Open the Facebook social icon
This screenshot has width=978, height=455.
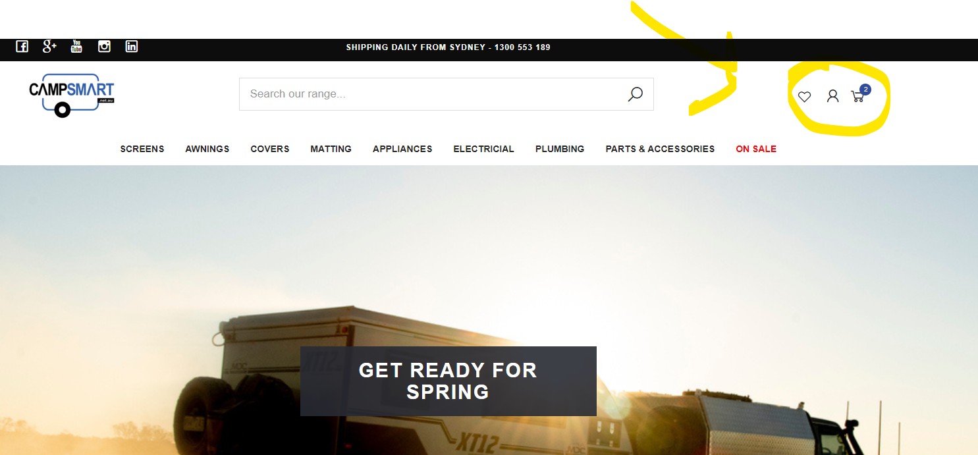click(22, 47)
